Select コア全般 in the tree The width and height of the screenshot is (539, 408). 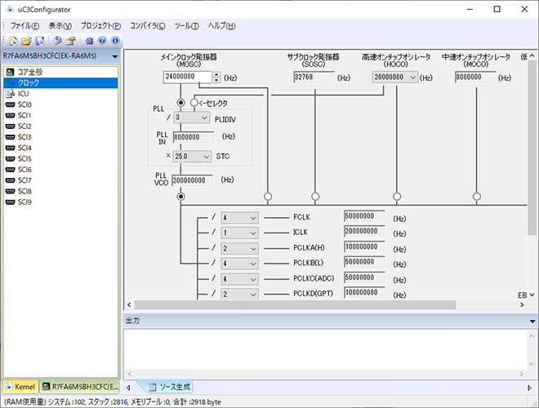pos(61,72)
